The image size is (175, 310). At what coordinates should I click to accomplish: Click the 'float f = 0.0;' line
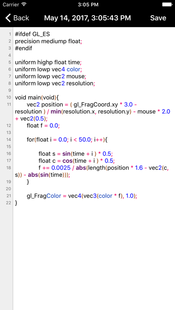[43, 126]
